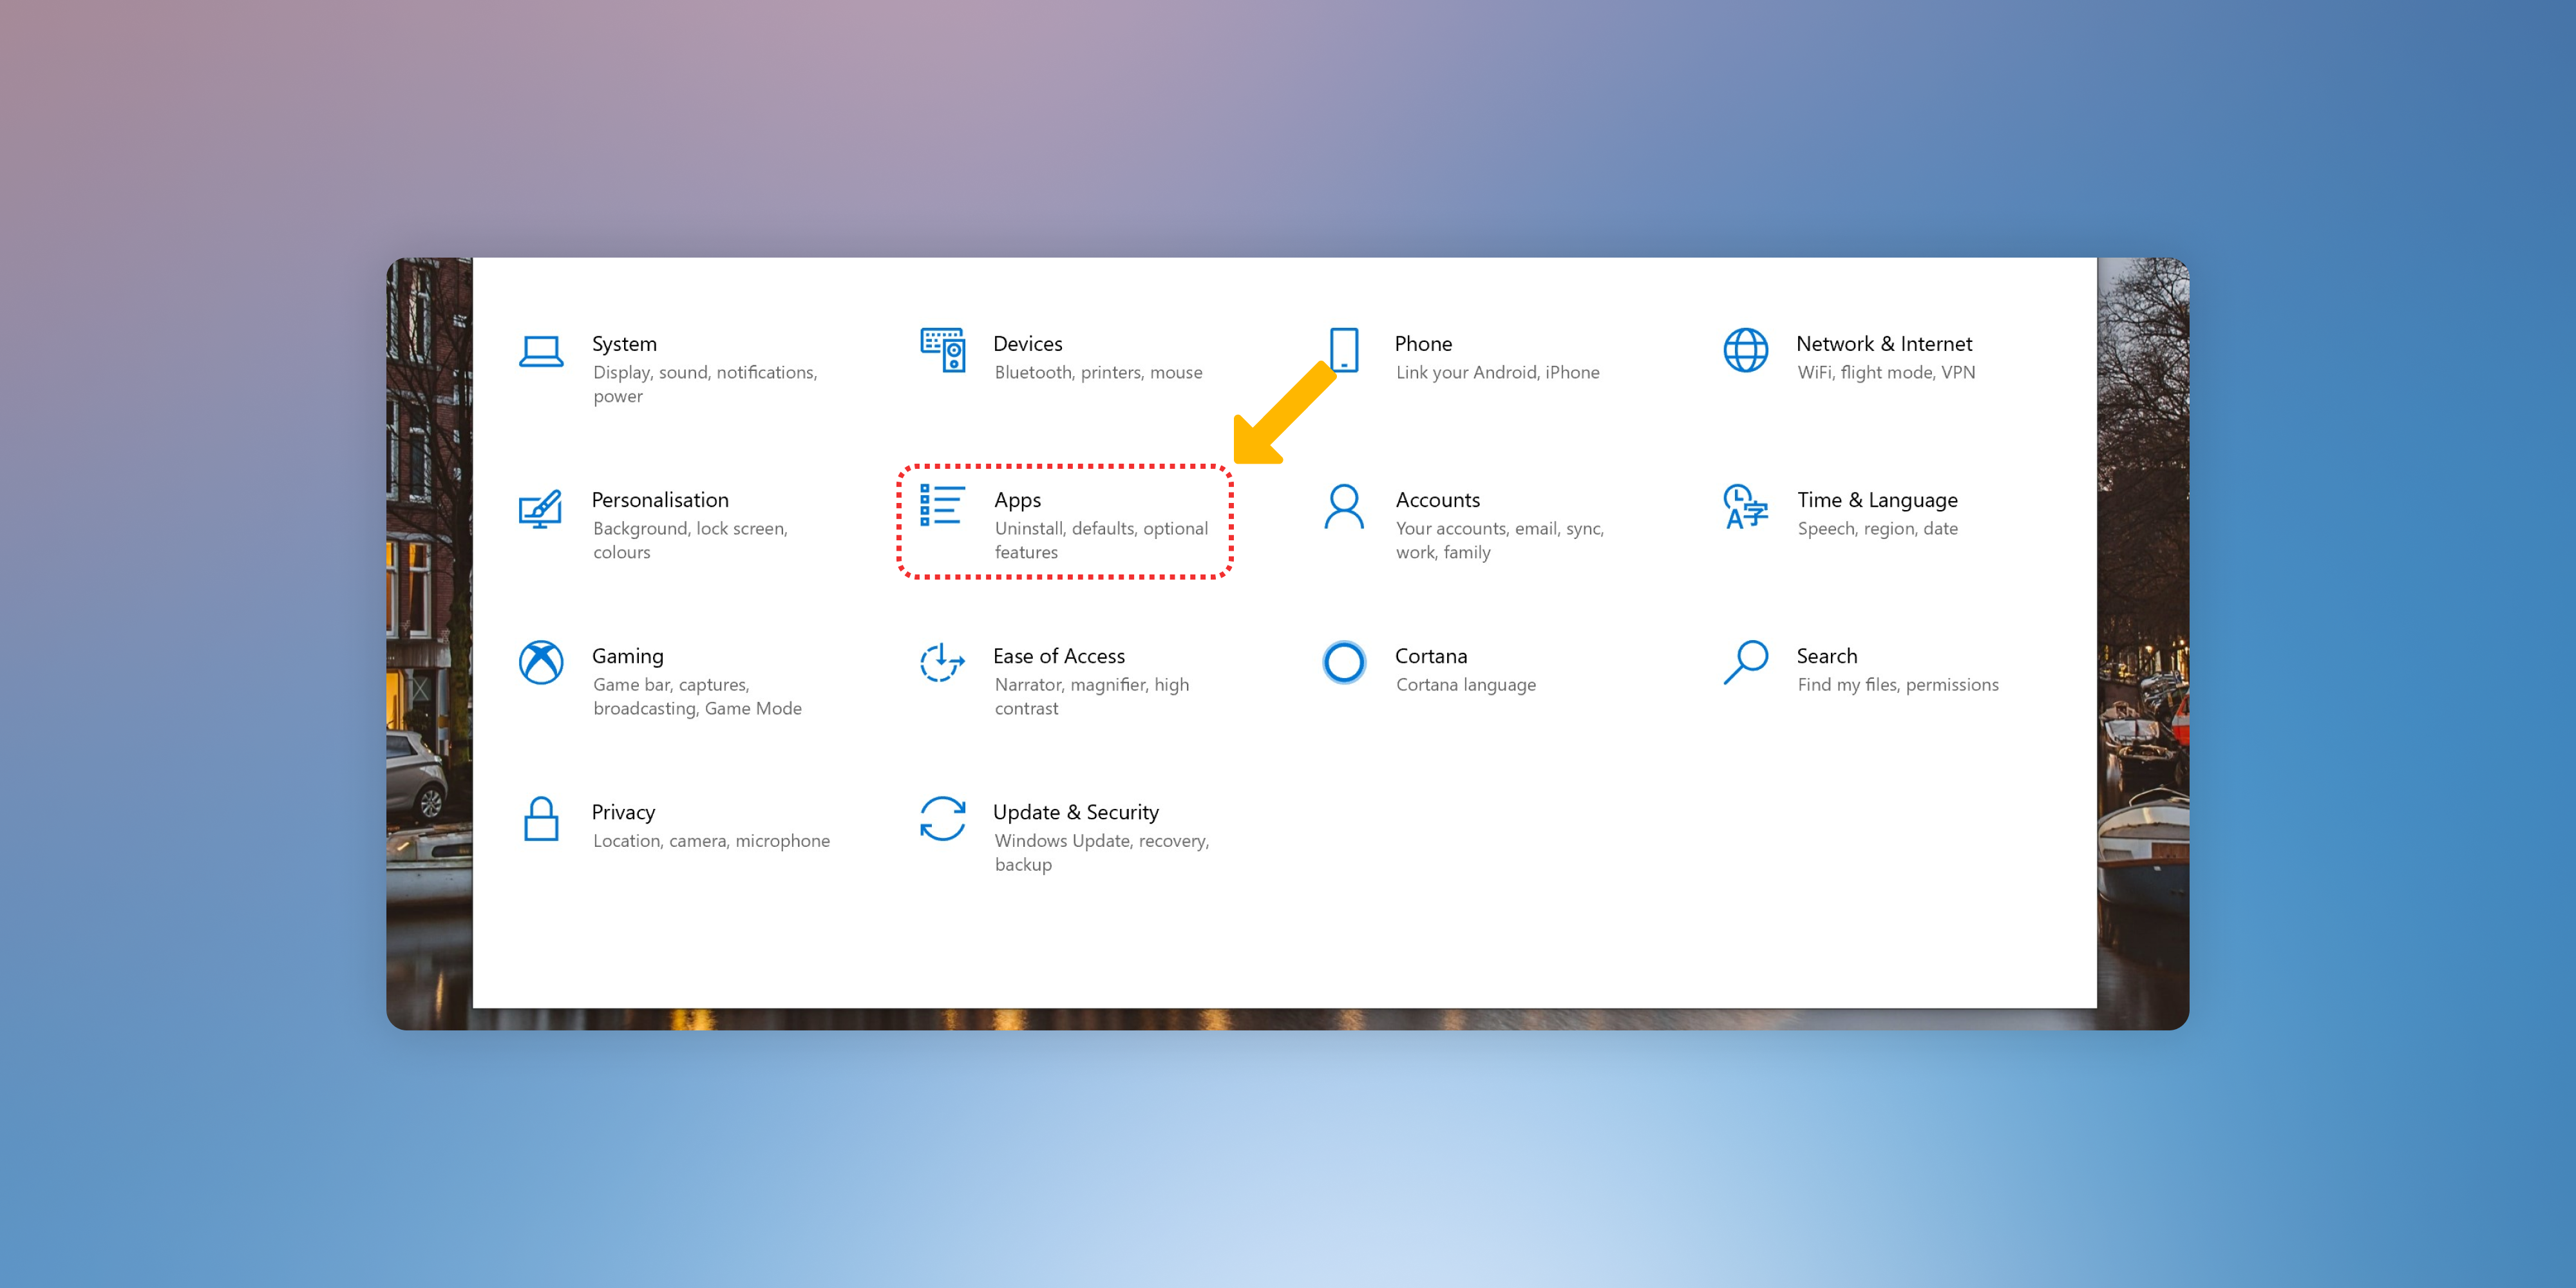The width and height of the screenshot is (2576, 1288).
Task: Open Update & Security title
Action: [1076, 813]
